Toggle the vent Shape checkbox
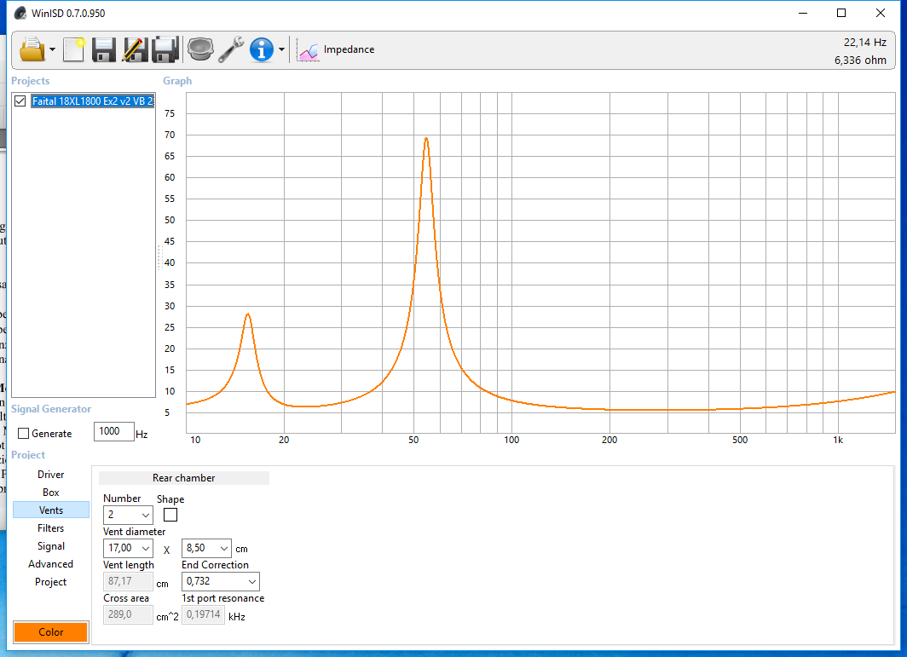Screen dimensions: 907x657 pos(170,515)
